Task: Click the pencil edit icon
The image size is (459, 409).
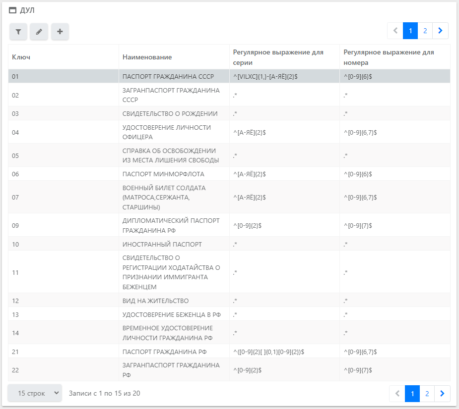Action: (x=39, y=32)
